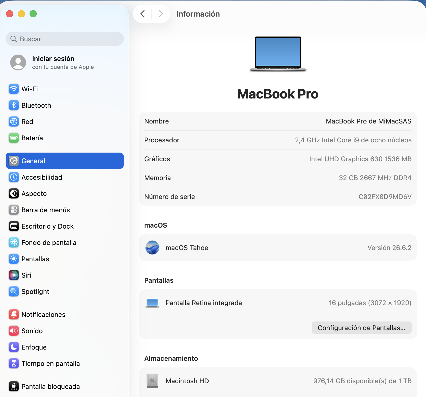Viewport: 426px width, 397px height.
Task: Open Pantallas brightness icon in sidebar
Action: (x=14, y=259)
